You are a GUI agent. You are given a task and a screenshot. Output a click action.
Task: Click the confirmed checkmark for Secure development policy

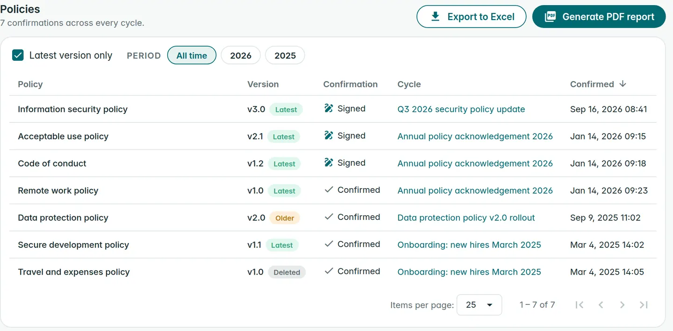(x=329, y=244)
